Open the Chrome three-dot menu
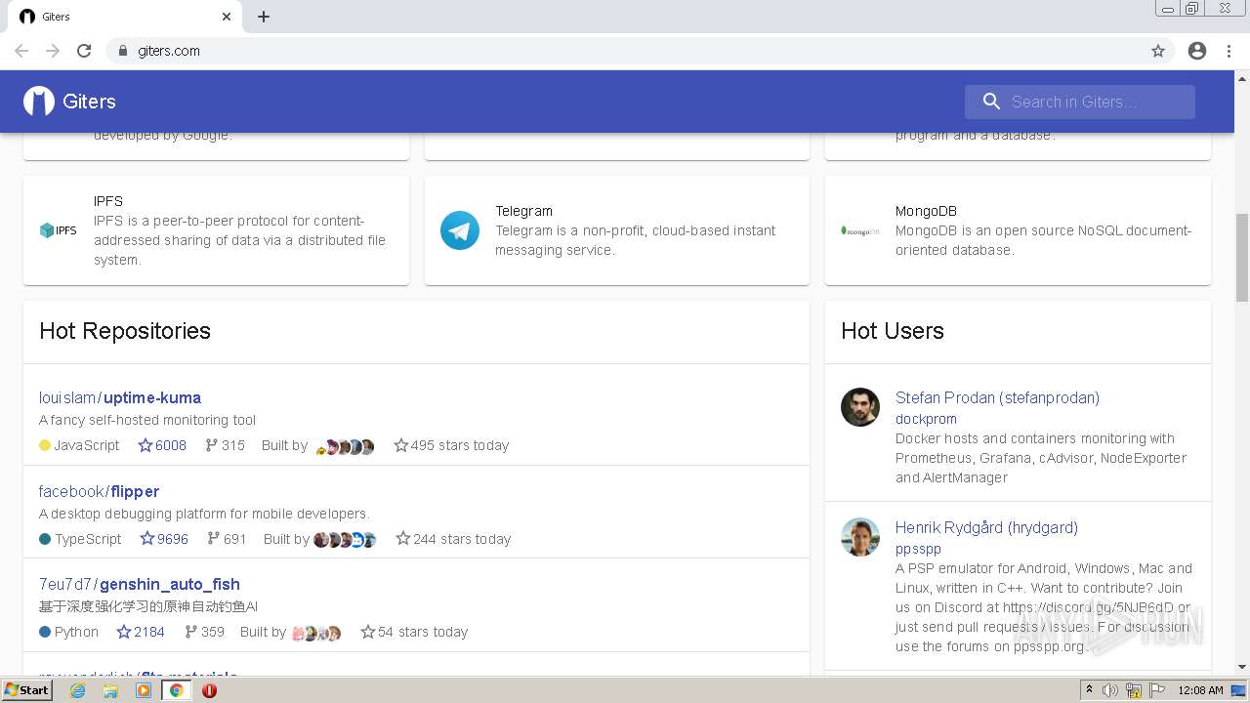 click(x=1229, y=51)
